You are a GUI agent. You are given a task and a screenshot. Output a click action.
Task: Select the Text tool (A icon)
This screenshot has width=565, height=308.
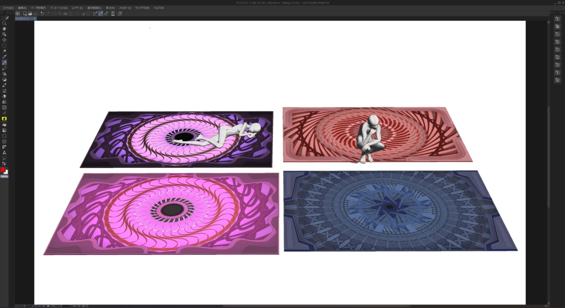pyautogui.click(x=4, y=153)
